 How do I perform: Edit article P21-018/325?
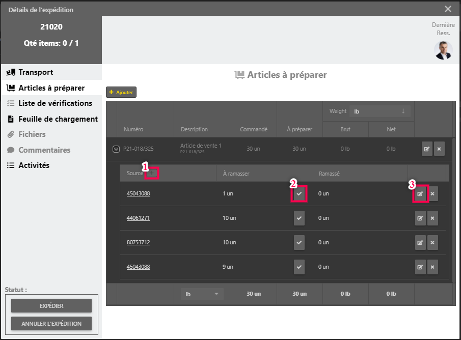(x=427, y=149)
